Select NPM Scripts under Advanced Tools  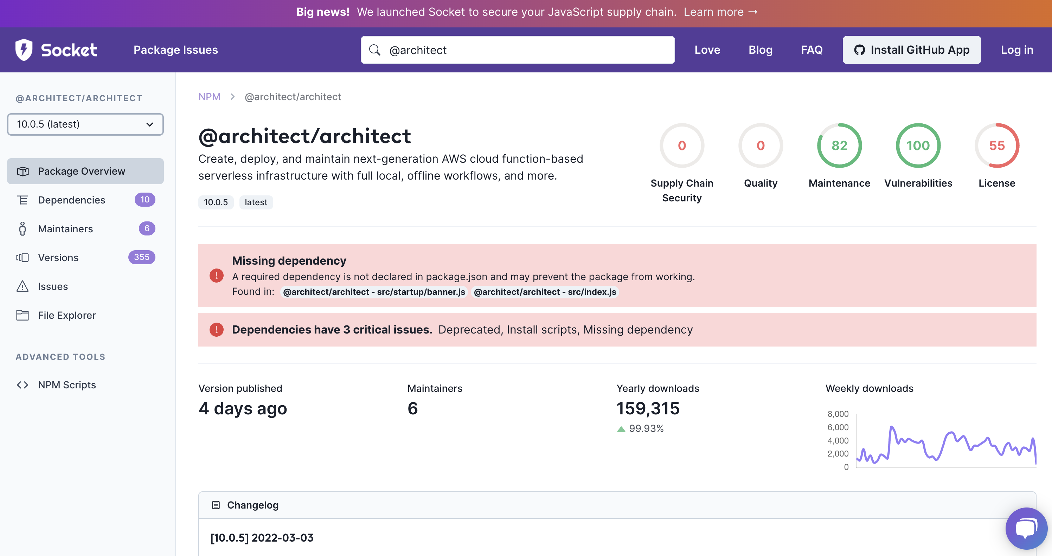66,384
